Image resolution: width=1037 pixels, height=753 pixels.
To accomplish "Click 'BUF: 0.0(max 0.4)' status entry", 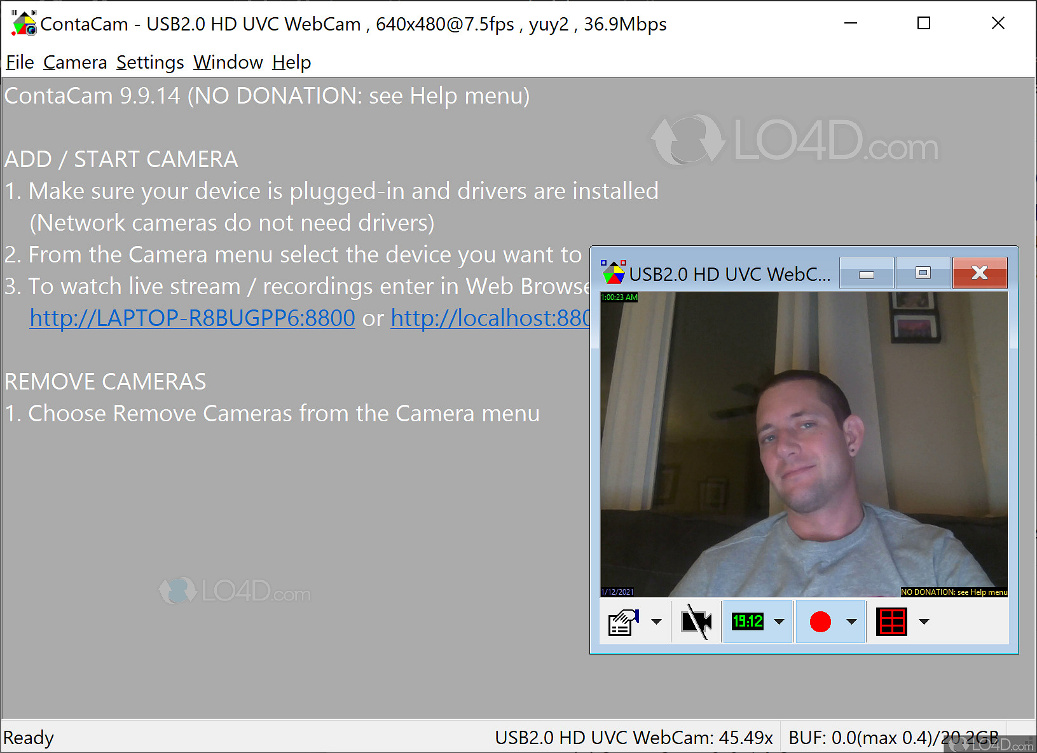I will pyautogui.click(x=893, y=738).
